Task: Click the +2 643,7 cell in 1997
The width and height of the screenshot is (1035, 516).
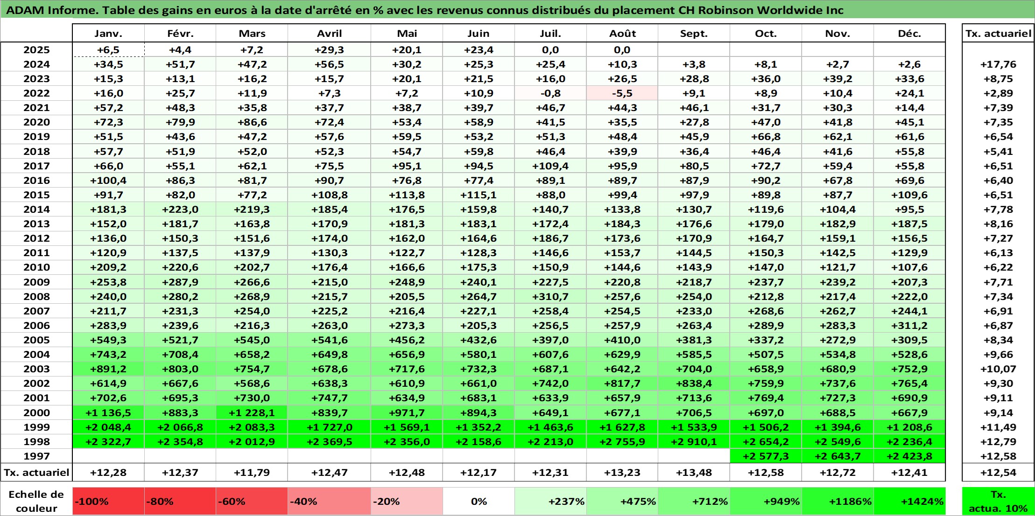Action: (838, 456)
